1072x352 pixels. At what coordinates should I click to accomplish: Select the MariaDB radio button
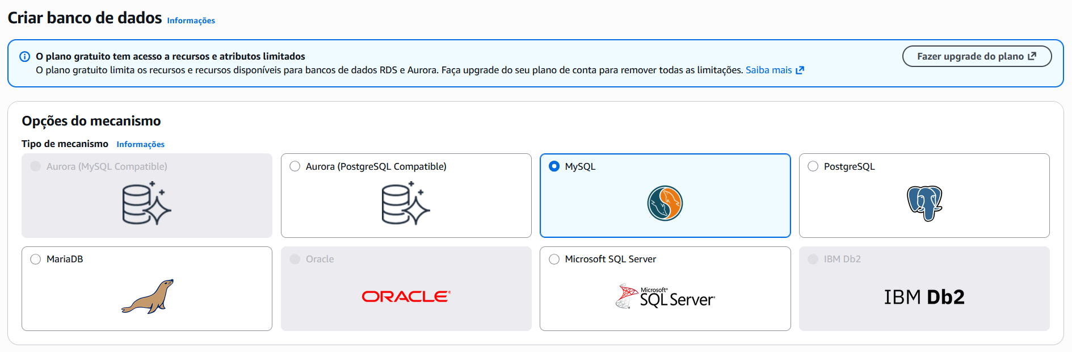(36, 259)
